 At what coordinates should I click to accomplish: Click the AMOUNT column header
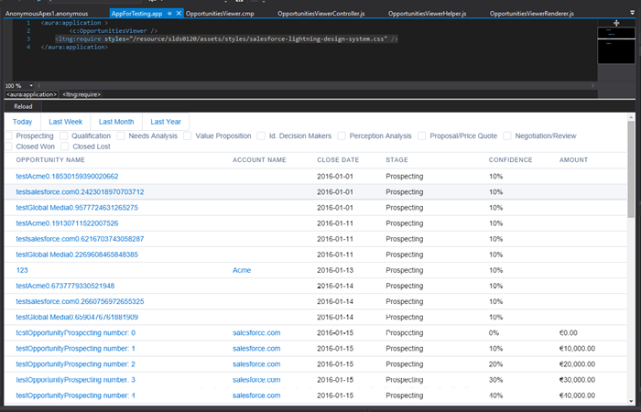tap(573, 160)
